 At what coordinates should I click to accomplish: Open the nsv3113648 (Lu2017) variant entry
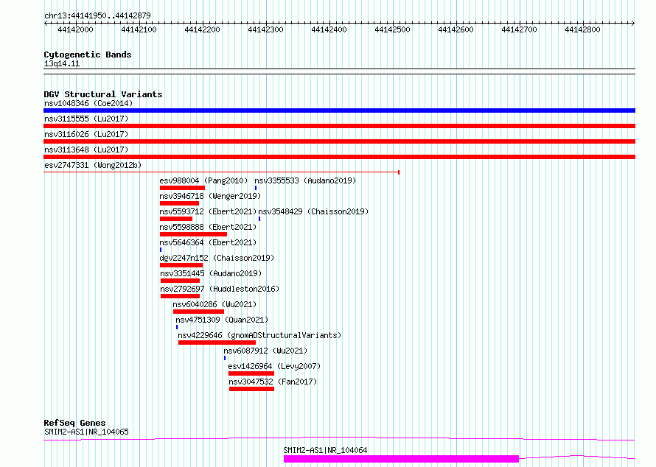86,150
